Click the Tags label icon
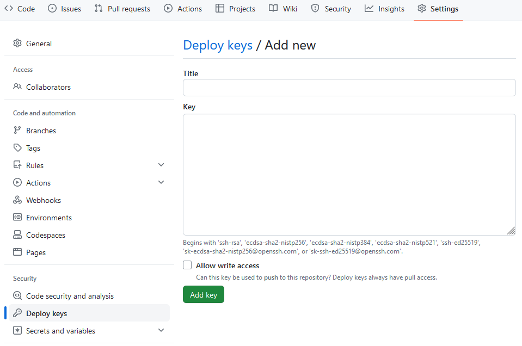 coord(17,147)
